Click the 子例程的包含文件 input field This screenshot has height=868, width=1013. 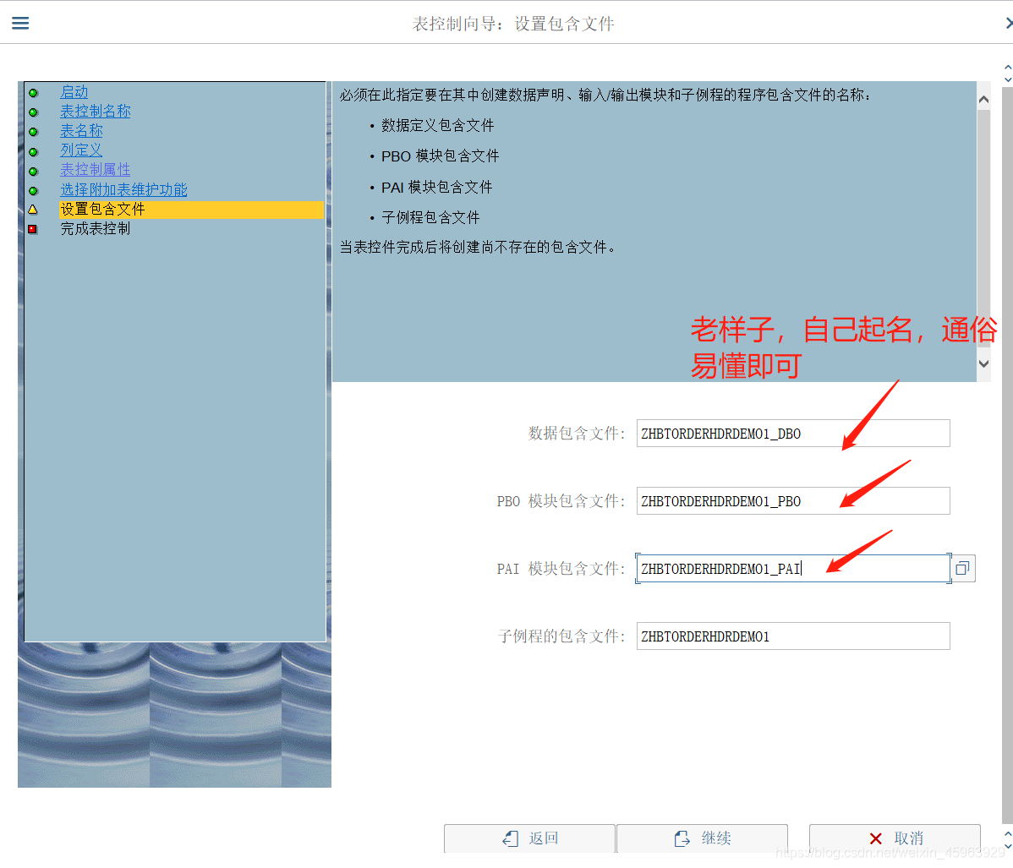[x=792, y=636]
